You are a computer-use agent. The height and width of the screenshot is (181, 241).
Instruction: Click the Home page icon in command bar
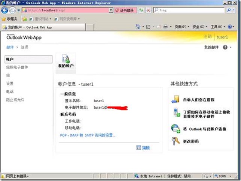pyautogui.click(x=138, y=27)
